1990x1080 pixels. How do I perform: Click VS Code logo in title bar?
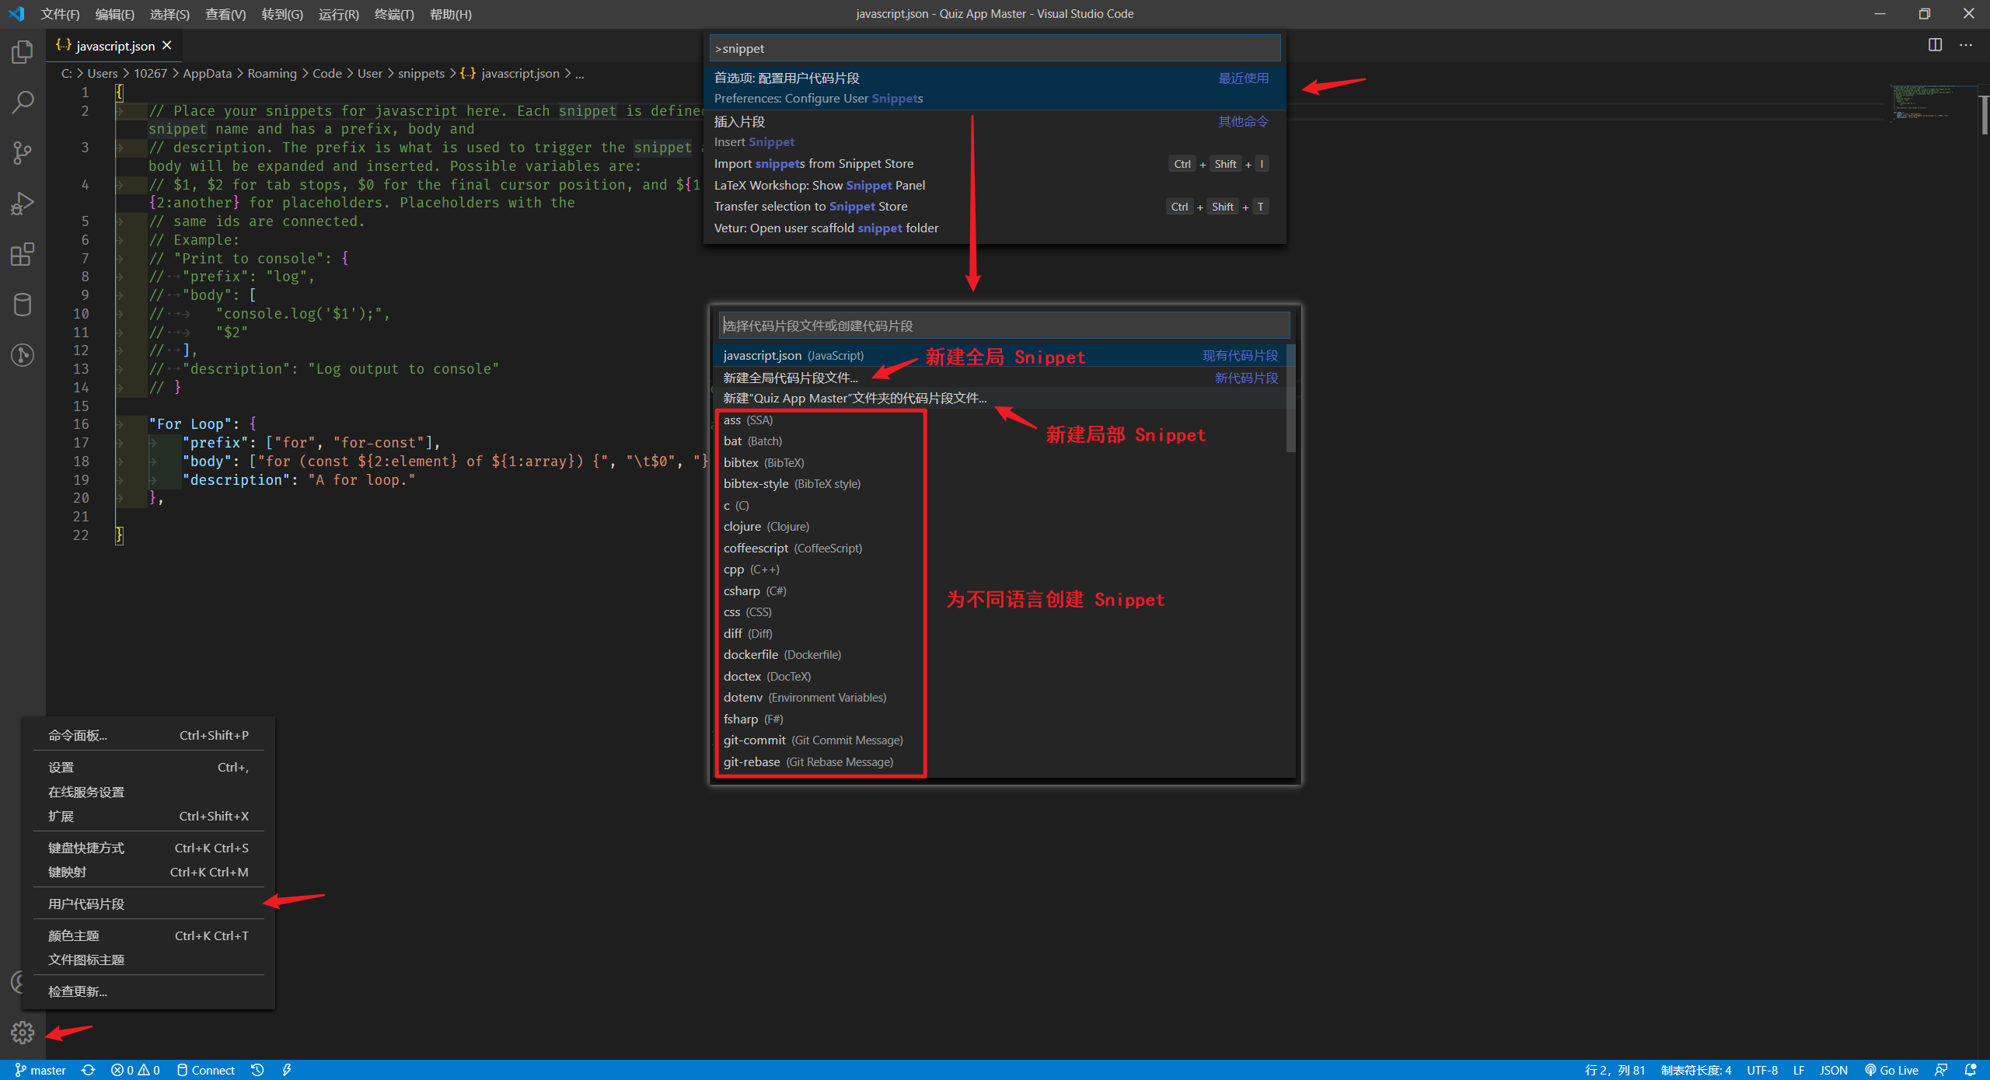click(x=16, y=14)
